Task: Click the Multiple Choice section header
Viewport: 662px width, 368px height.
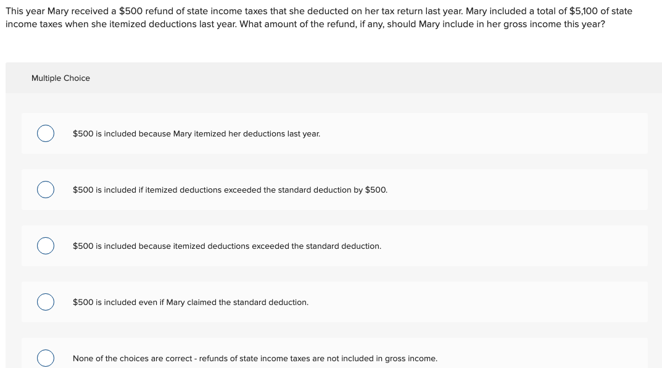Action: (60, 78)
